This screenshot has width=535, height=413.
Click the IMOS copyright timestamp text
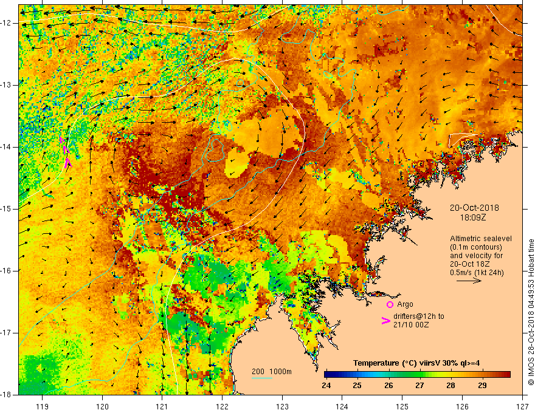pyautogui.click(x=531, y=312)
